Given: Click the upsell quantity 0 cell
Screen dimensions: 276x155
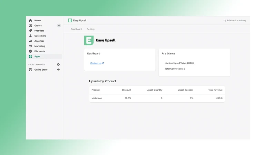Looking at the screenshot, I should tap(161, 98).
